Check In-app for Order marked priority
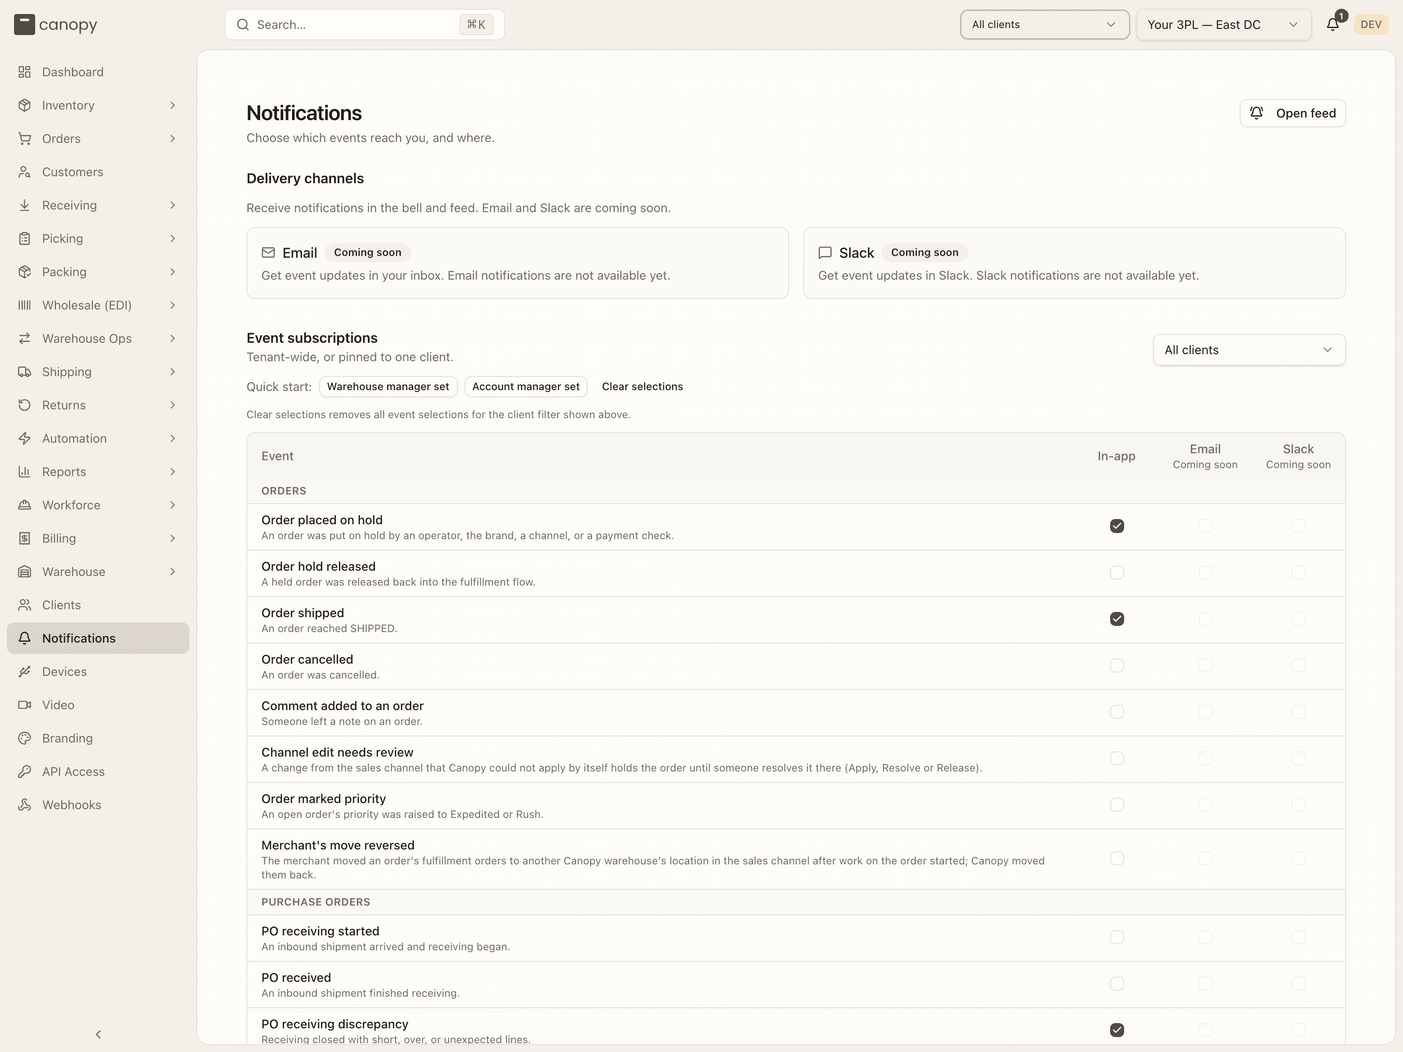 coord(1117,805)
